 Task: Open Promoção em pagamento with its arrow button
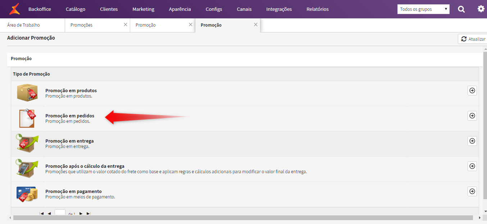[472, 191]
